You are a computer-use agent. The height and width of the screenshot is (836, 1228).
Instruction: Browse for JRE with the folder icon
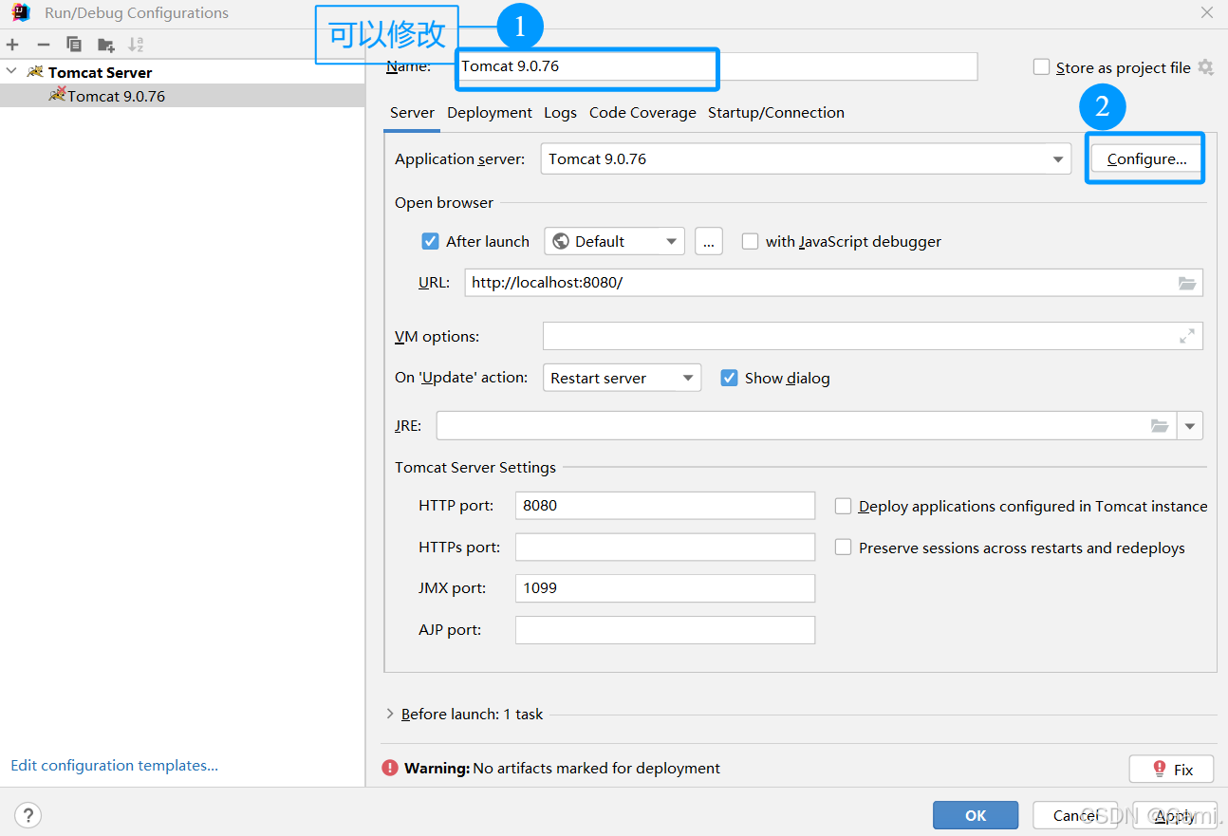pyautogui.click(x=1160, y=425)
